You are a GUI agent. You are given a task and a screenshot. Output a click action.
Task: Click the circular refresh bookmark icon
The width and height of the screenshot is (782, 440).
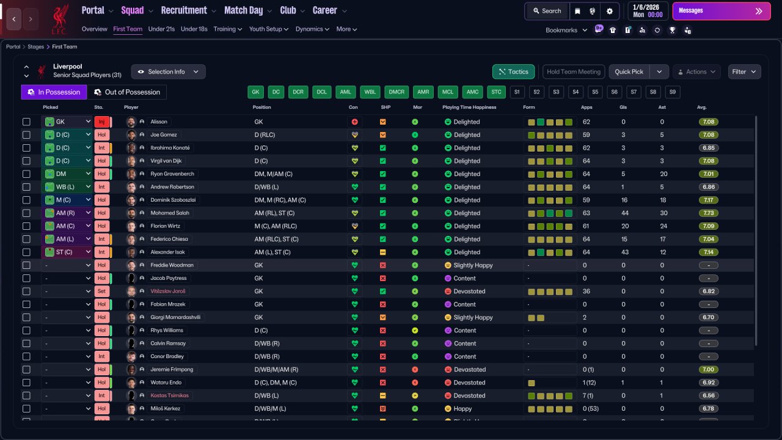click(657, 30)
